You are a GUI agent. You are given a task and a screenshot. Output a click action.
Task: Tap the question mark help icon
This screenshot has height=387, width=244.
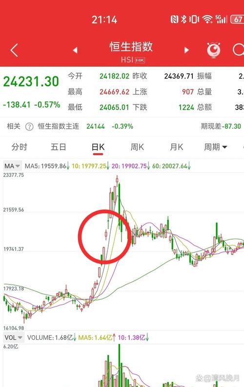point(29,126)
